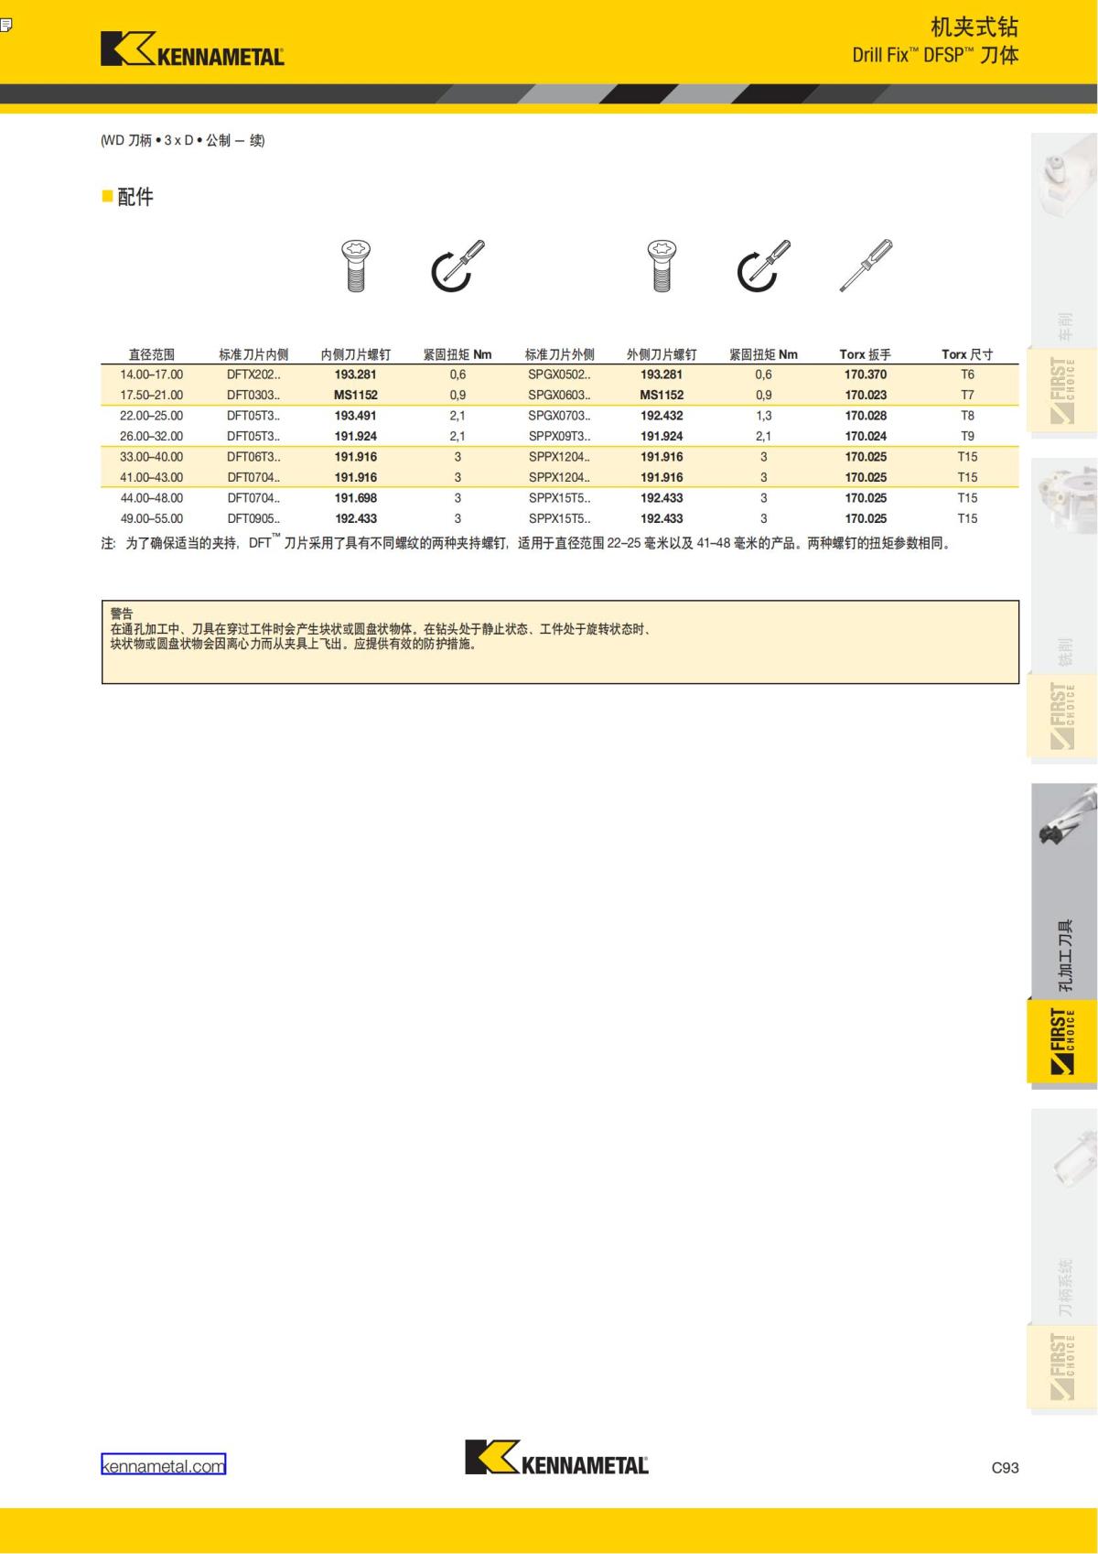The width and height of the screenshot is (1098, 1554).
Task: Open the comment note icon at page corner
Action: tap(5, 25)
